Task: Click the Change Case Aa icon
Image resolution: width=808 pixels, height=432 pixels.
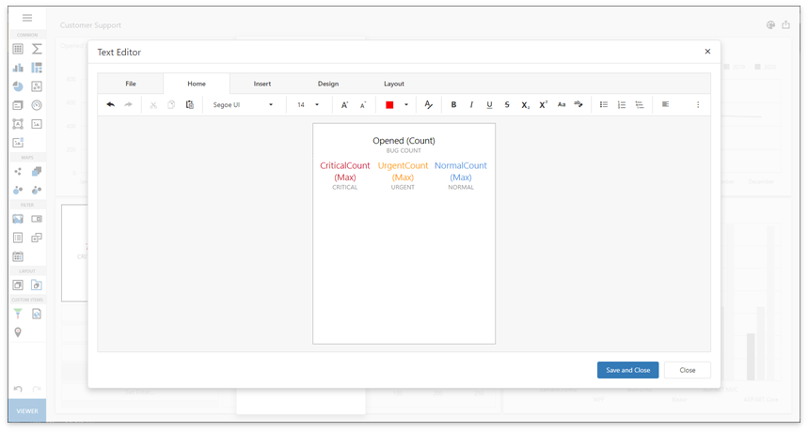Action: point(562,105)
